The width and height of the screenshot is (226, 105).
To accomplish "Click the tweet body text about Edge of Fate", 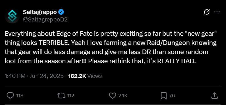I will [111, 47].
